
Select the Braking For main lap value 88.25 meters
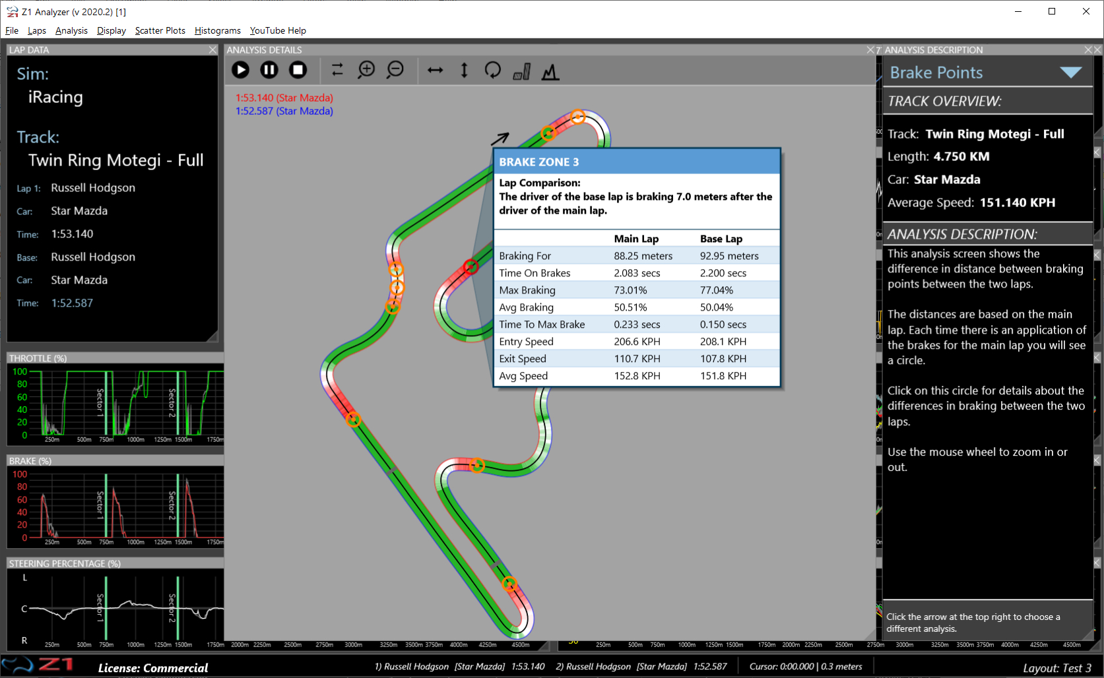click(643, 256)
